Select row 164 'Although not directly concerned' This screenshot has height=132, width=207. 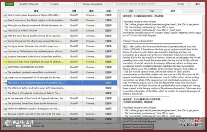60,25
